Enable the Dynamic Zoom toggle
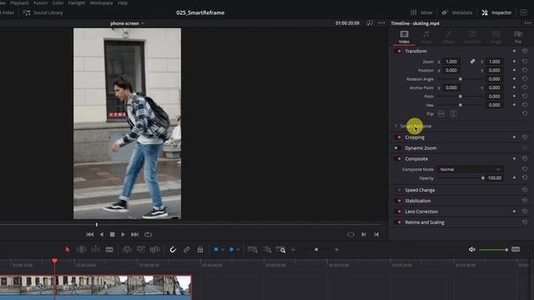 tap(398, 148)
